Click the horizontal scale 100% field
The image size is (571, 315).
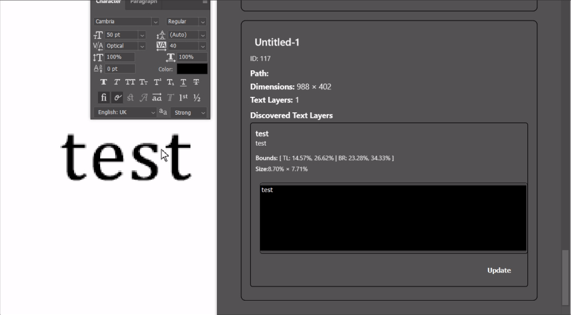[x=192, y=57]
